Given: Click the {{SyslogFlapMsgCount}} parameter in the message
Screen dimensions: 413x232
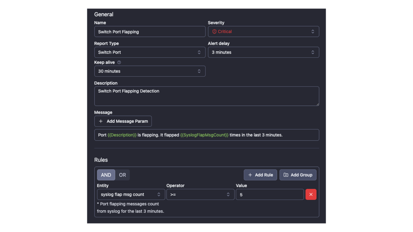Looking at the screenshot, I should point(204,135).
